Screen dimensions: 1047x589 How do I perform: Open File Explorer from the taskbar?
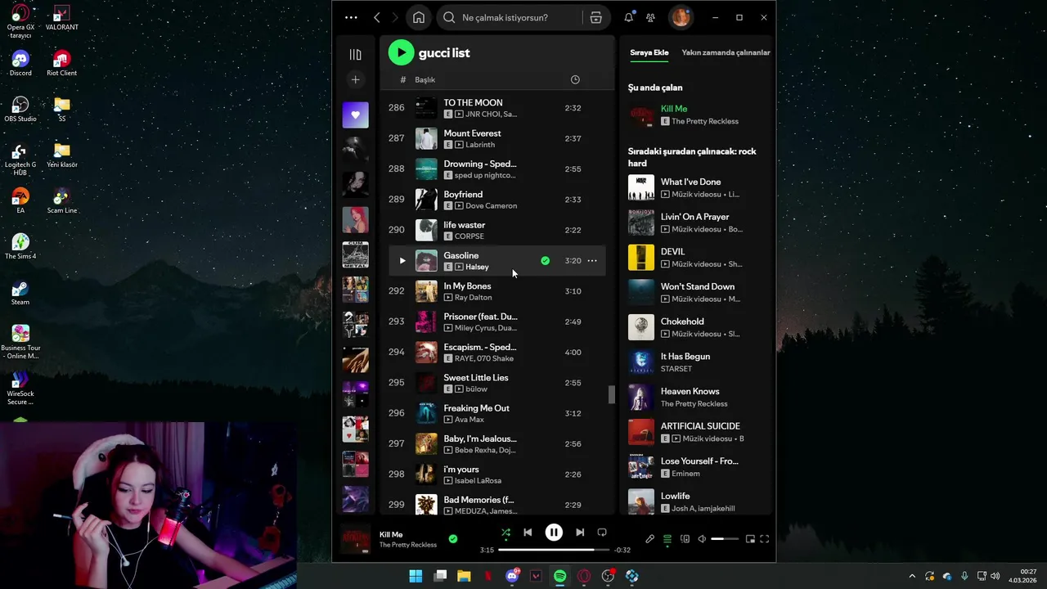[x=464, y=576]
